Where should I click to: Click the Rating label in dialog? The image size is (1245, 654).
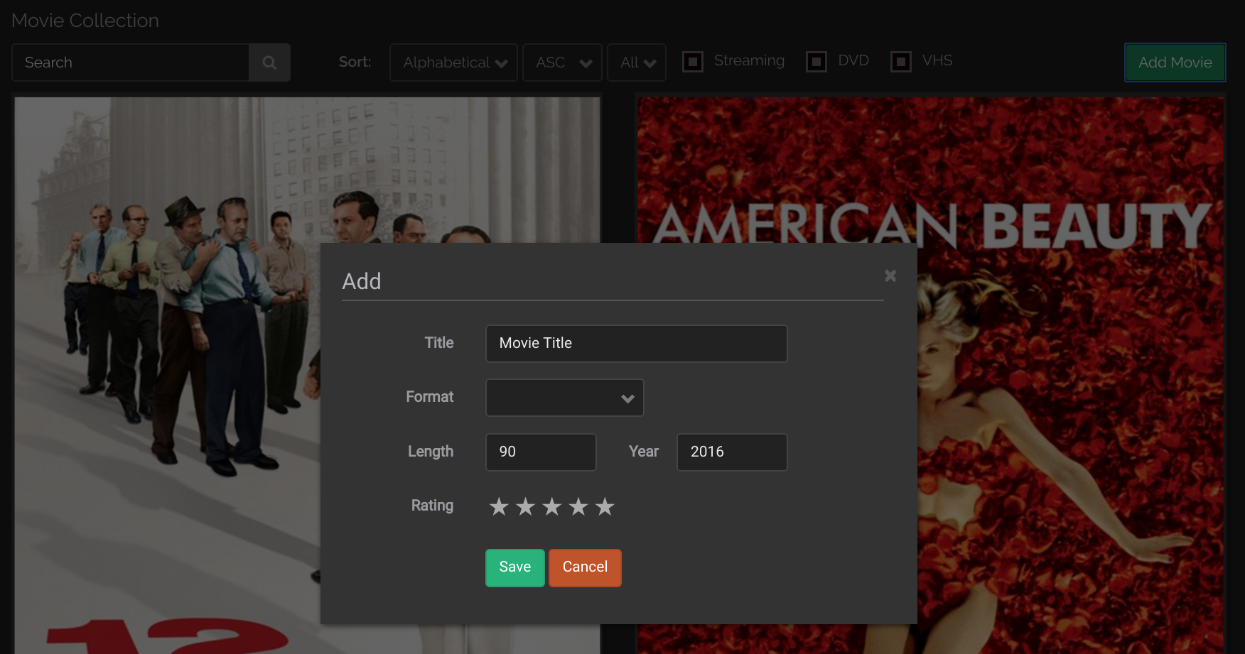tap(432, 506)
